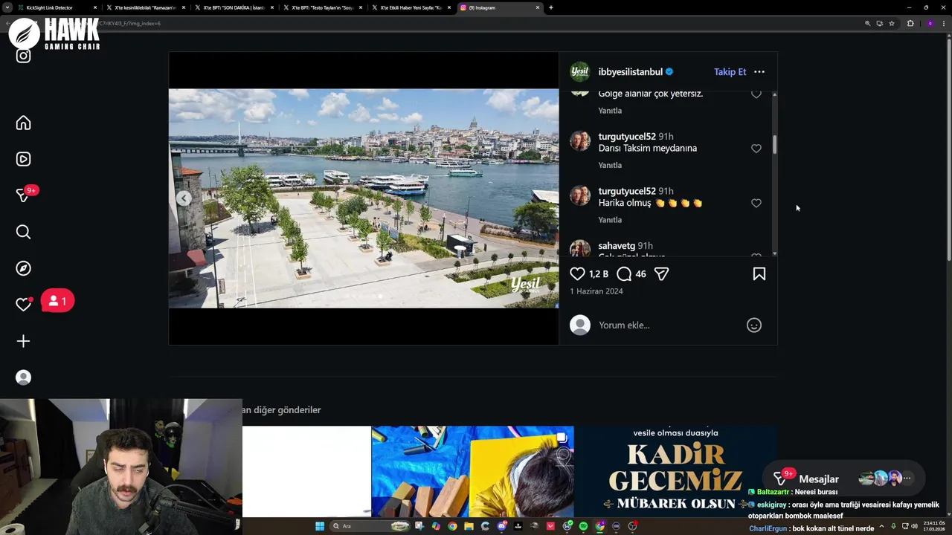This screenshot has height=535, width=952.
Task: Open browser extensions puzzle icon
Action: coord(910,23)
